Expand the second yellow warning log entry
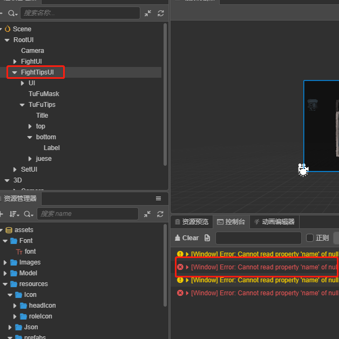 [187, 280]
